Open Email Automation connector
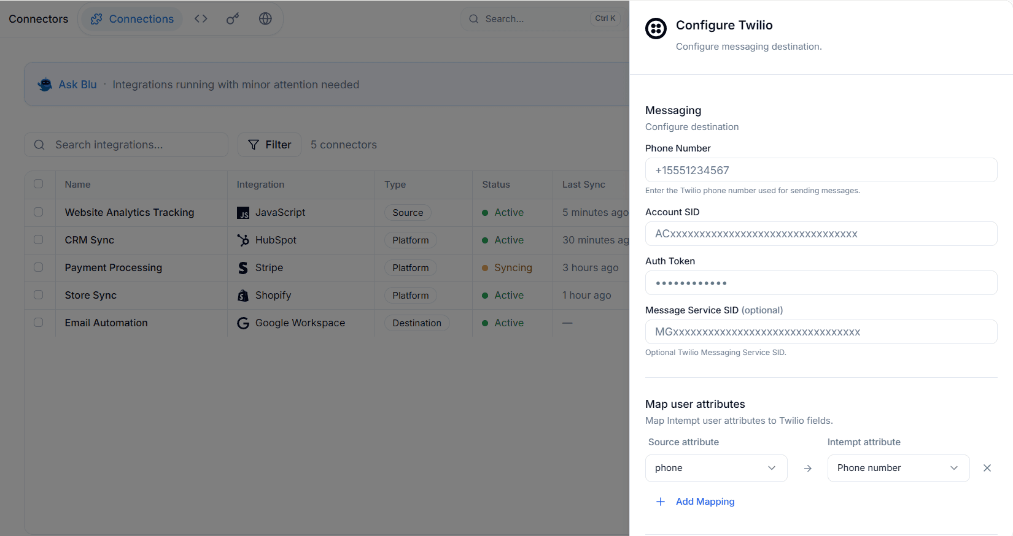1013x536 pixels. pos(106,323)
